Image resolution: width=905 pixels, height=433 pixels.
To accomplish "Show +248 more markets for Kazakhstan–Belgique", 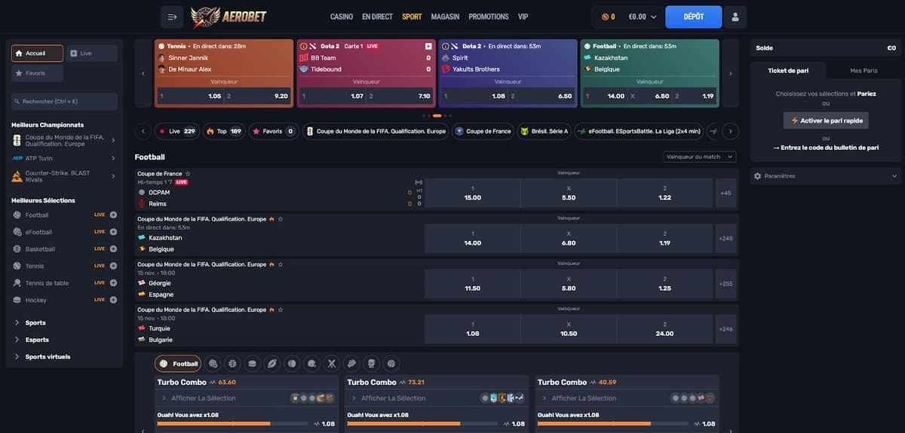I will pos(726,238).
